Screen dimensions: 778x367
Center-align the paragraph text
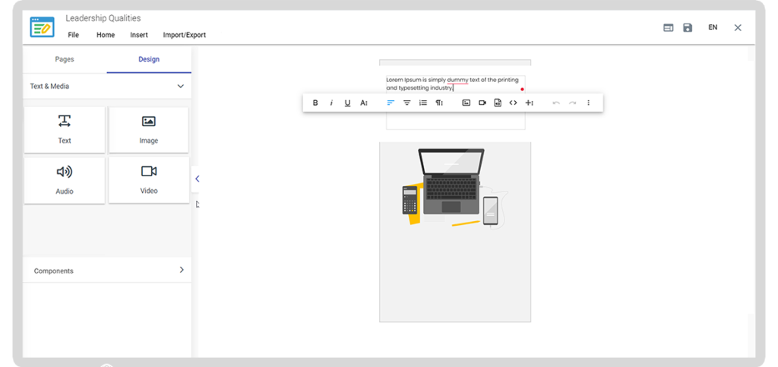(407, 103)
